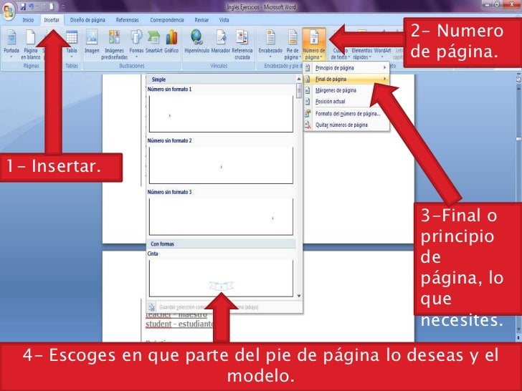522x391 pixels.
Task: Open the Vista tab
Action: pyautogui.click(x=224, y=20)
